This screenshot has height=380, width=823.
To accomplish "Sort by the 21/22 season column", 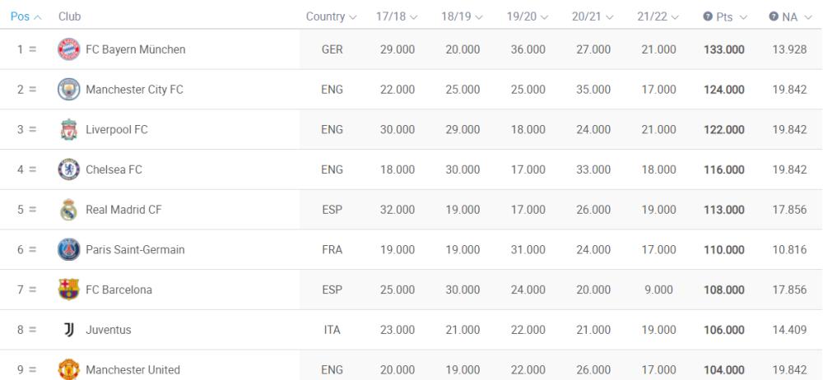I will (x=658, y=16).
